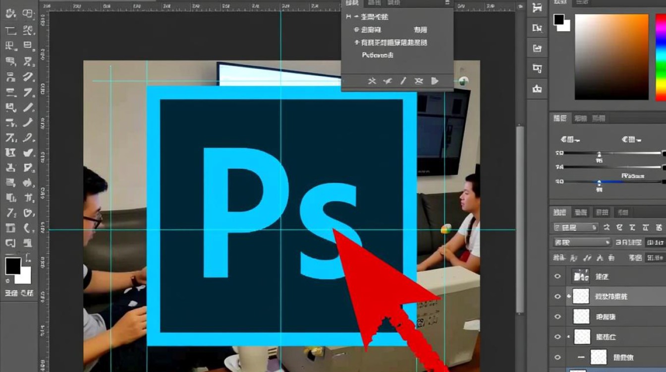Viewport: 666px width, 372px height.
Task: Click the canvas vertical scrollbar
Action: 519,218
